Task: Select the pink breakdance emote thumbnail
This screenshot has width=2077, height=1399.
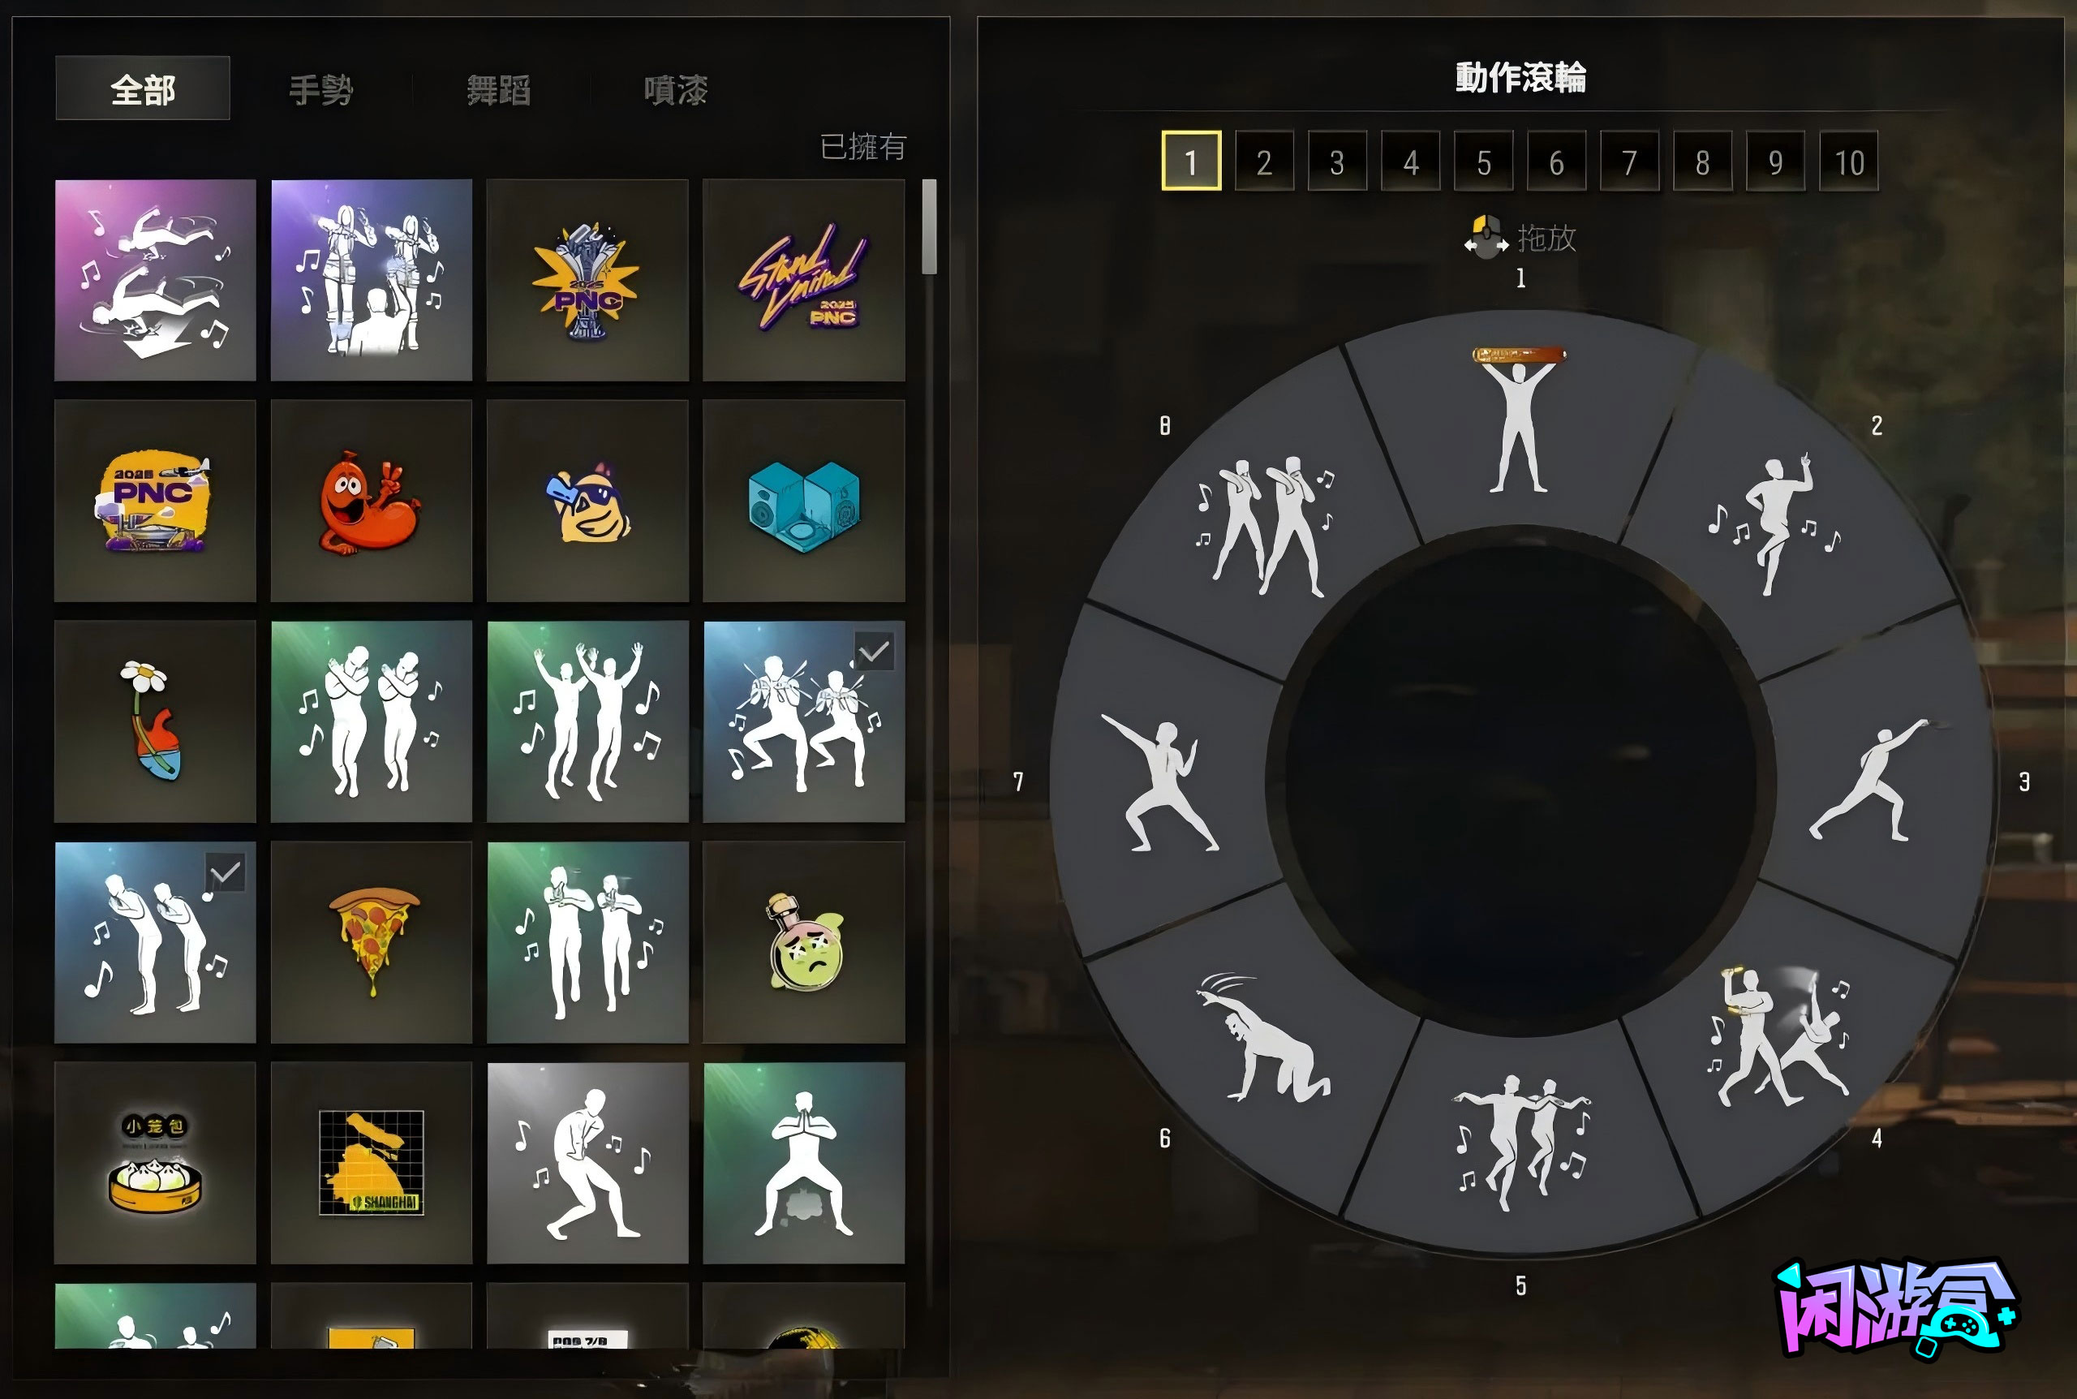Action: [155, 280]
